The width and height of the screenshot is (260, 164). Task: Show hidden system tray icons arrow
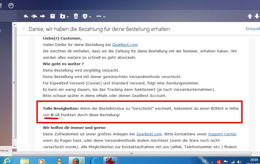[x=212, y=162]
